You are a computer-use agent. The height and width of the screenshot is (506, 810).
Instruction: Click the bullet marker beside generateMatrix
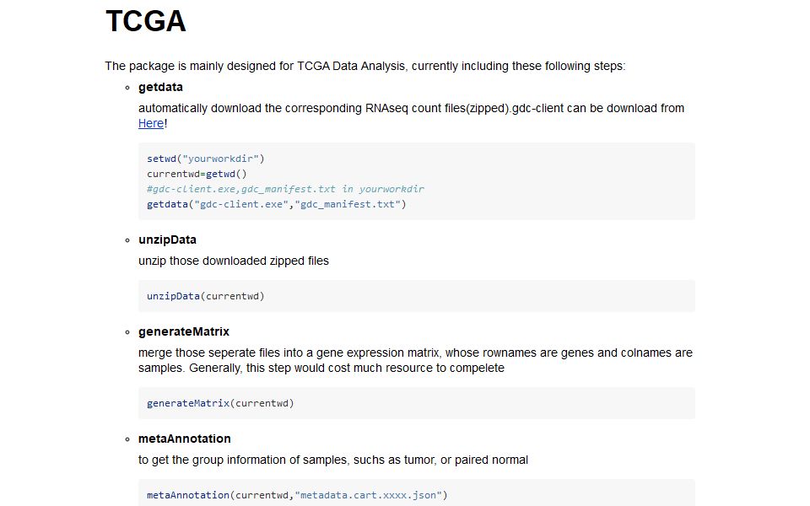pyautogui.click(x=127, y=331)
